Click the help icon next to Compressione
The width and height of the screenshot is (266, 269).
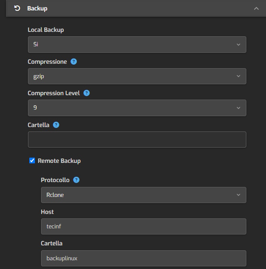74,62
